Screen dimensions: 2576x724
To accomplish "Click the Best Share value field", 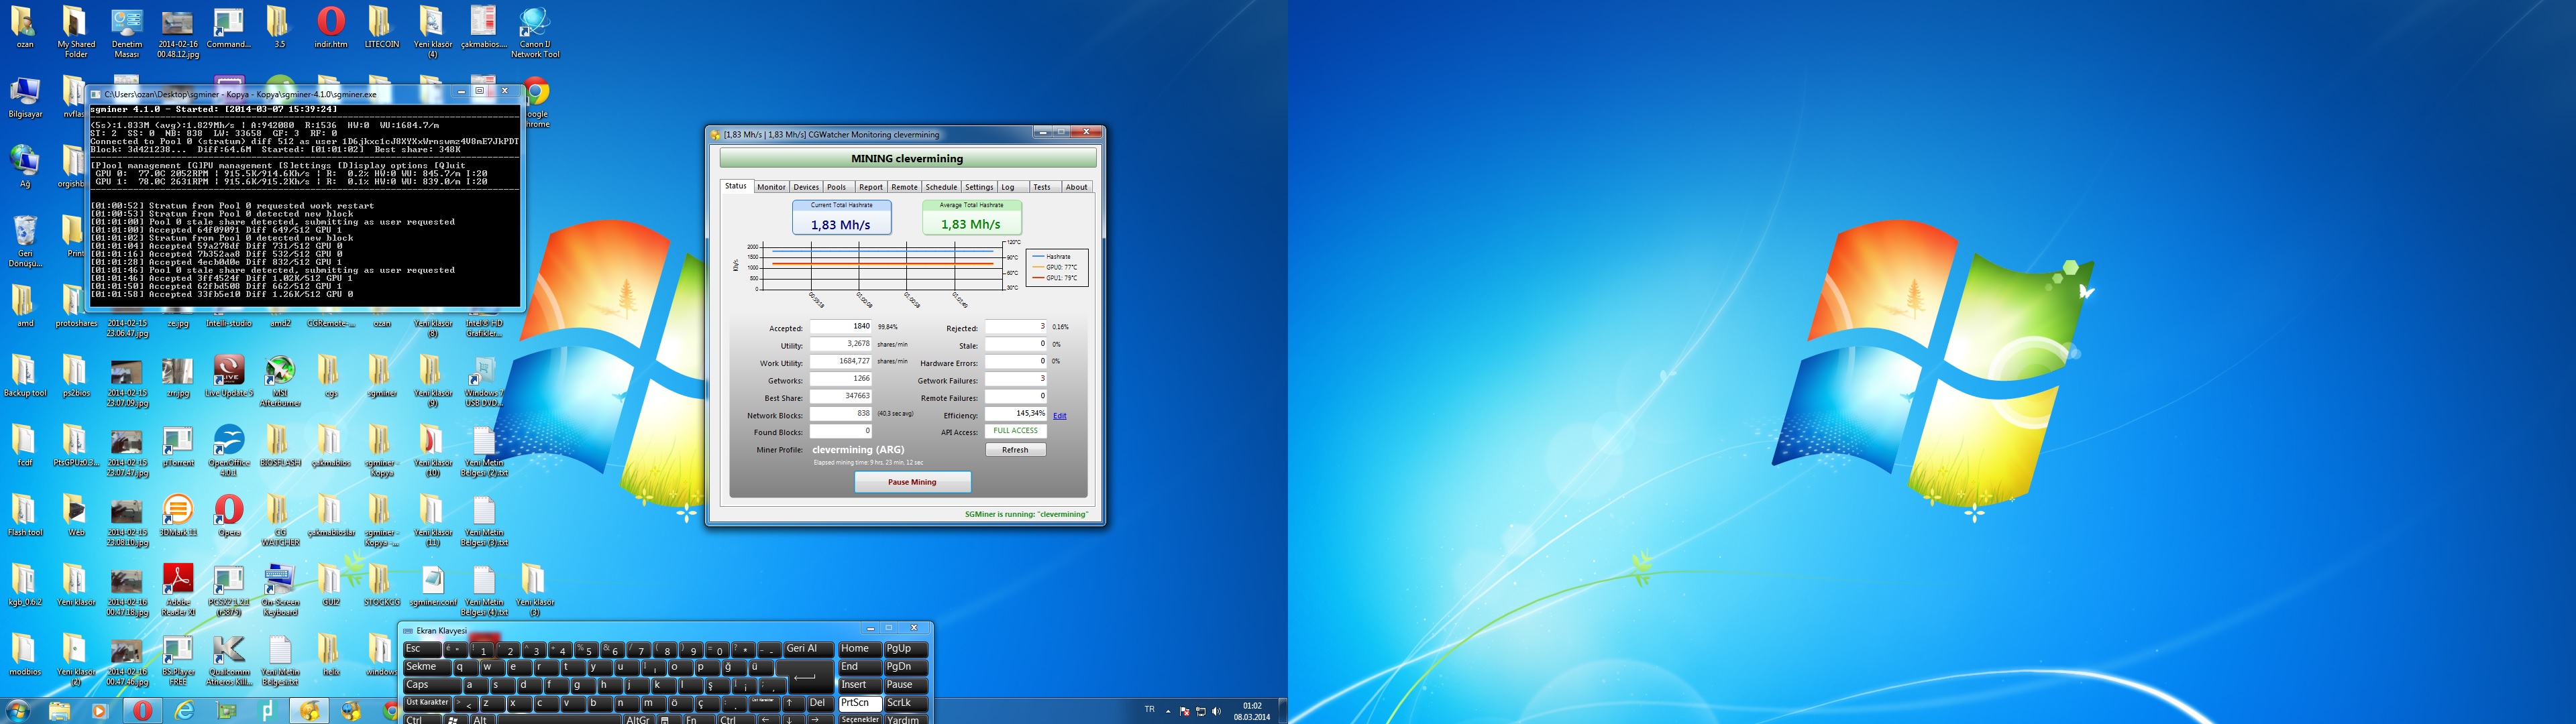I will click(841, 397).
